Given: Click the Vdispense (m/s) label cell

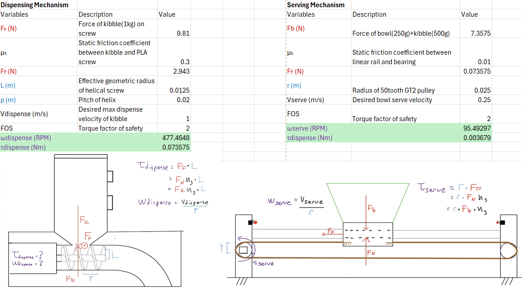Looking at the screenshot, I should click(39, 114).
